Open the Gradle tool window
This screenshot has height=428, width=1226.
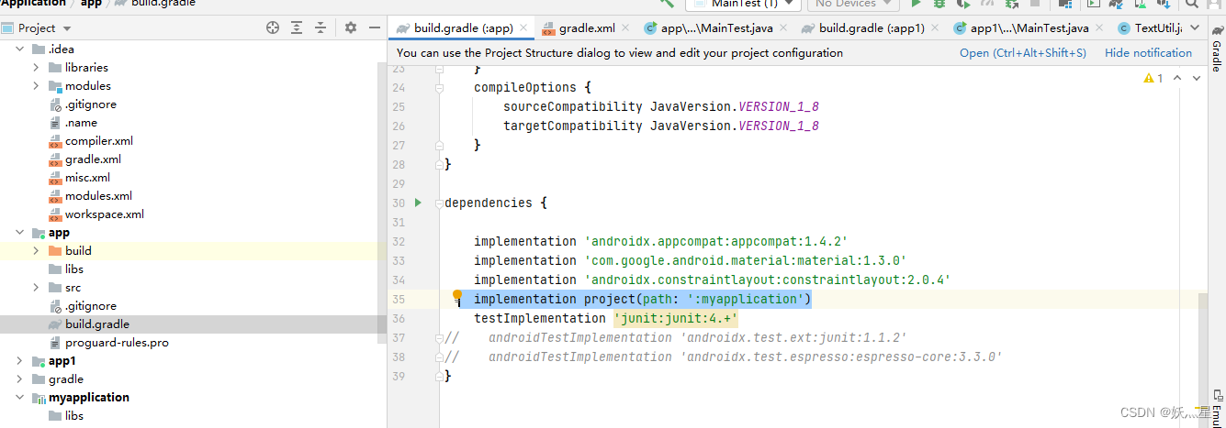click(x=1216, y=47)
